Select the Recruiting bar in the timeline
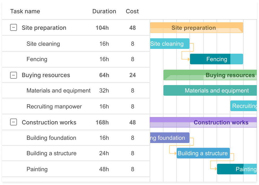 pos(244,106)
